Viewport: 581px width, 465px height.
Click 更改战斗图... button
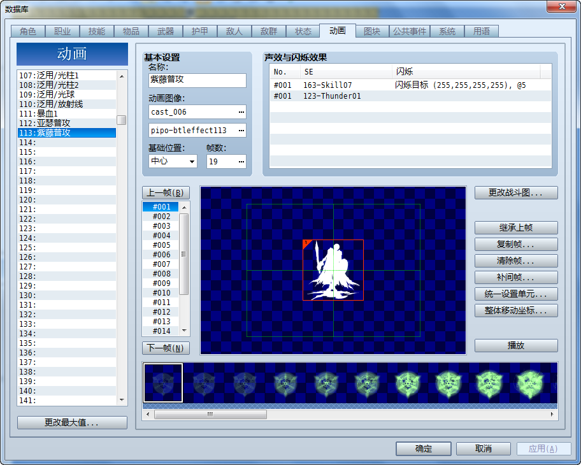coord(516,192)
